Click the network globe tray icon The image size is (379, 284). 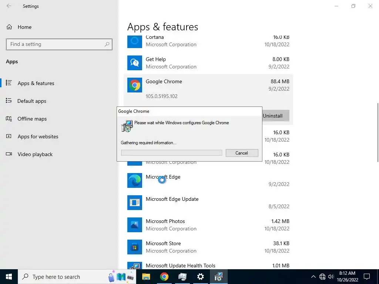322,277
